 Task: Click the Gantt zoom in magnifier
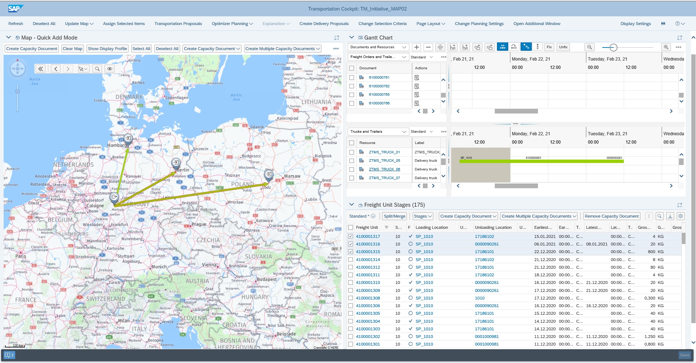666,47
